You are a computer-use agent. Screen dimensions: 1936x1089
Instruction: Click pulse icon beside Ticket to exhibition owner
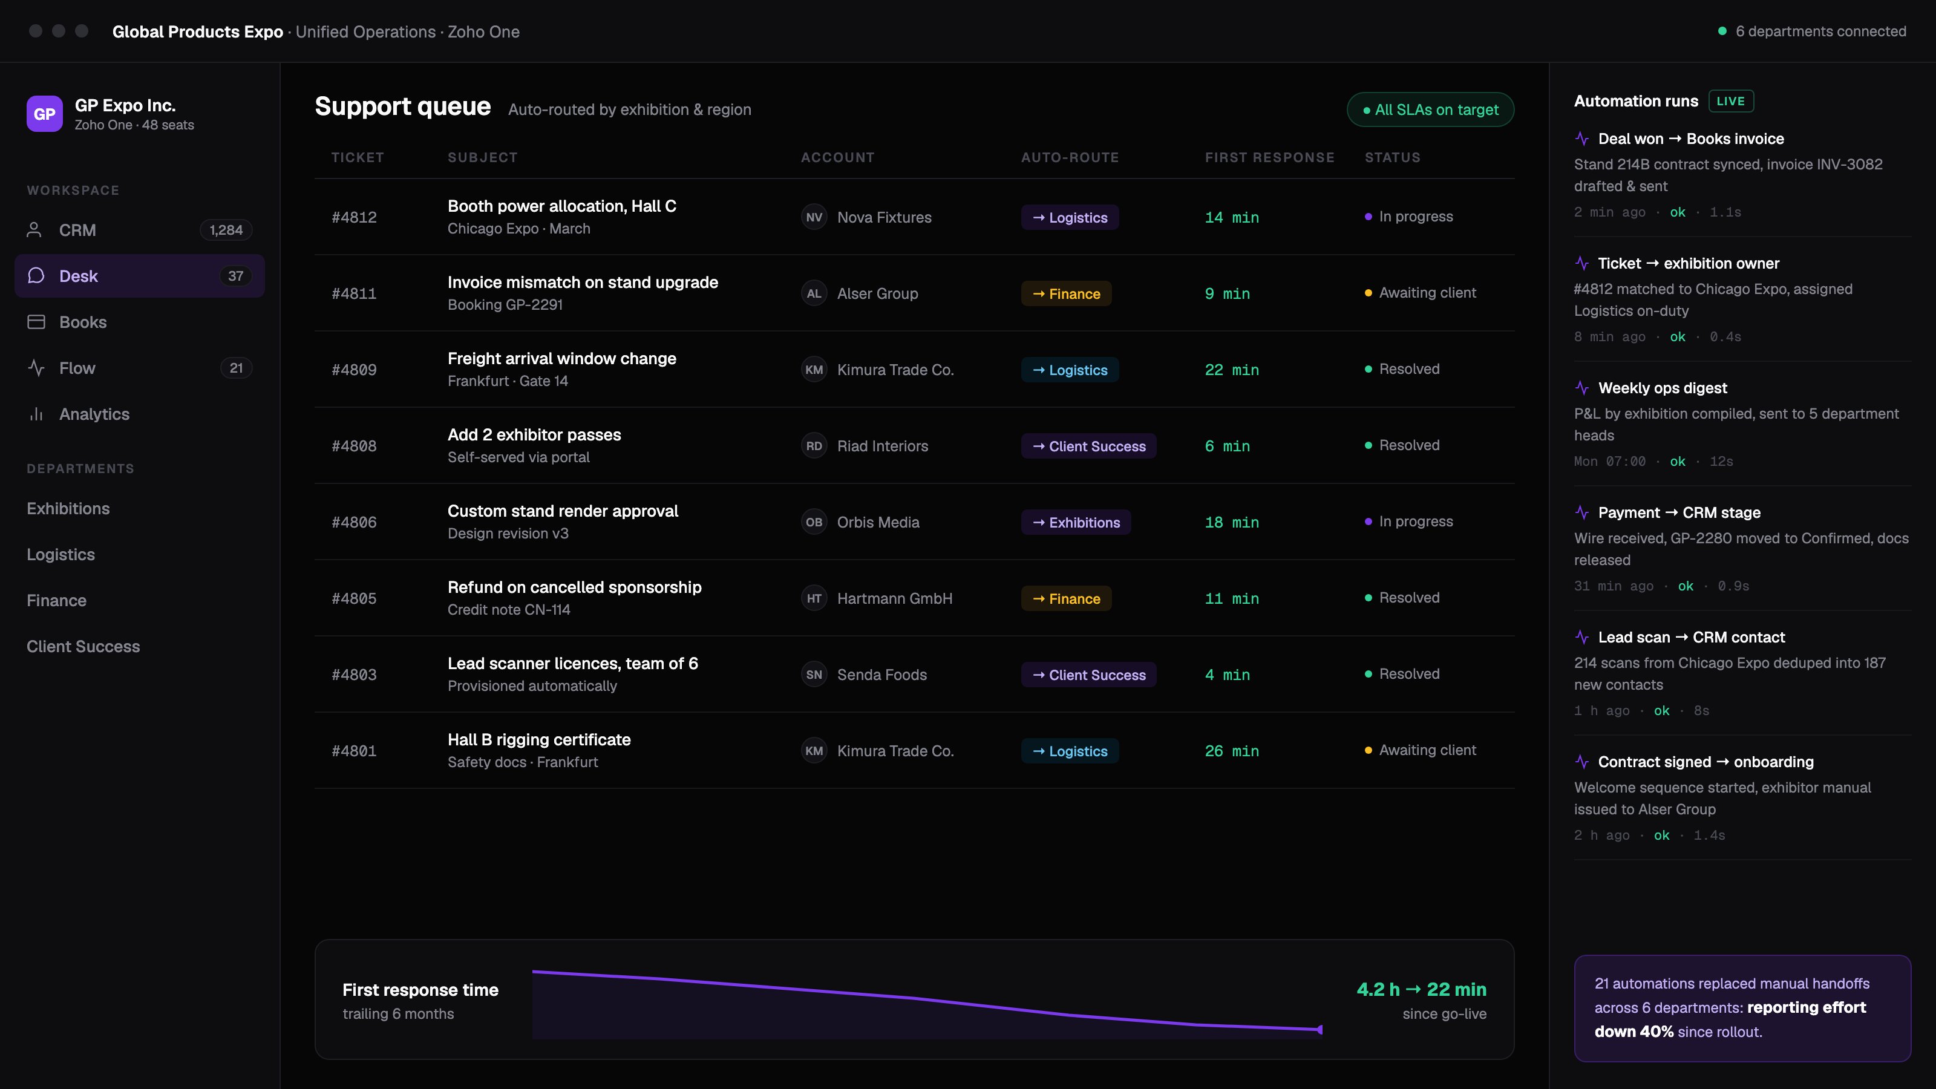tap(1582, 263)
